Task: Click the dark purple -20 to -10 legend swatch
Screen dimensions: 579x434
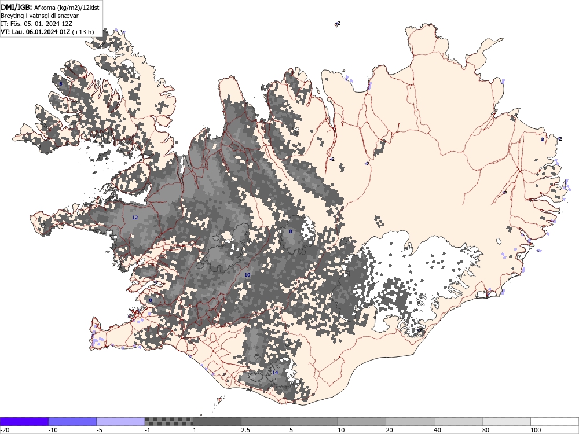Action: tap(24, 421)
